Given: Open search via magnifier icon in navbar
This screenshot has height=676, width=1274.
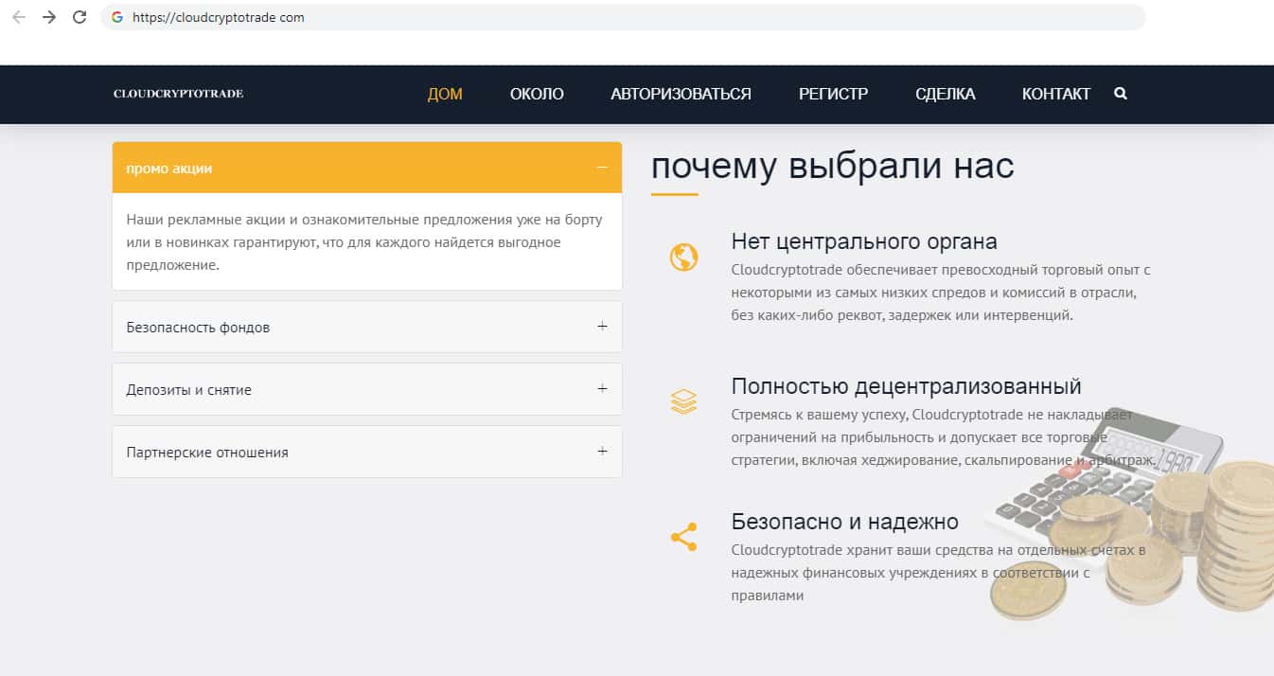Looking at the screenshot, I should point(1121,94).
